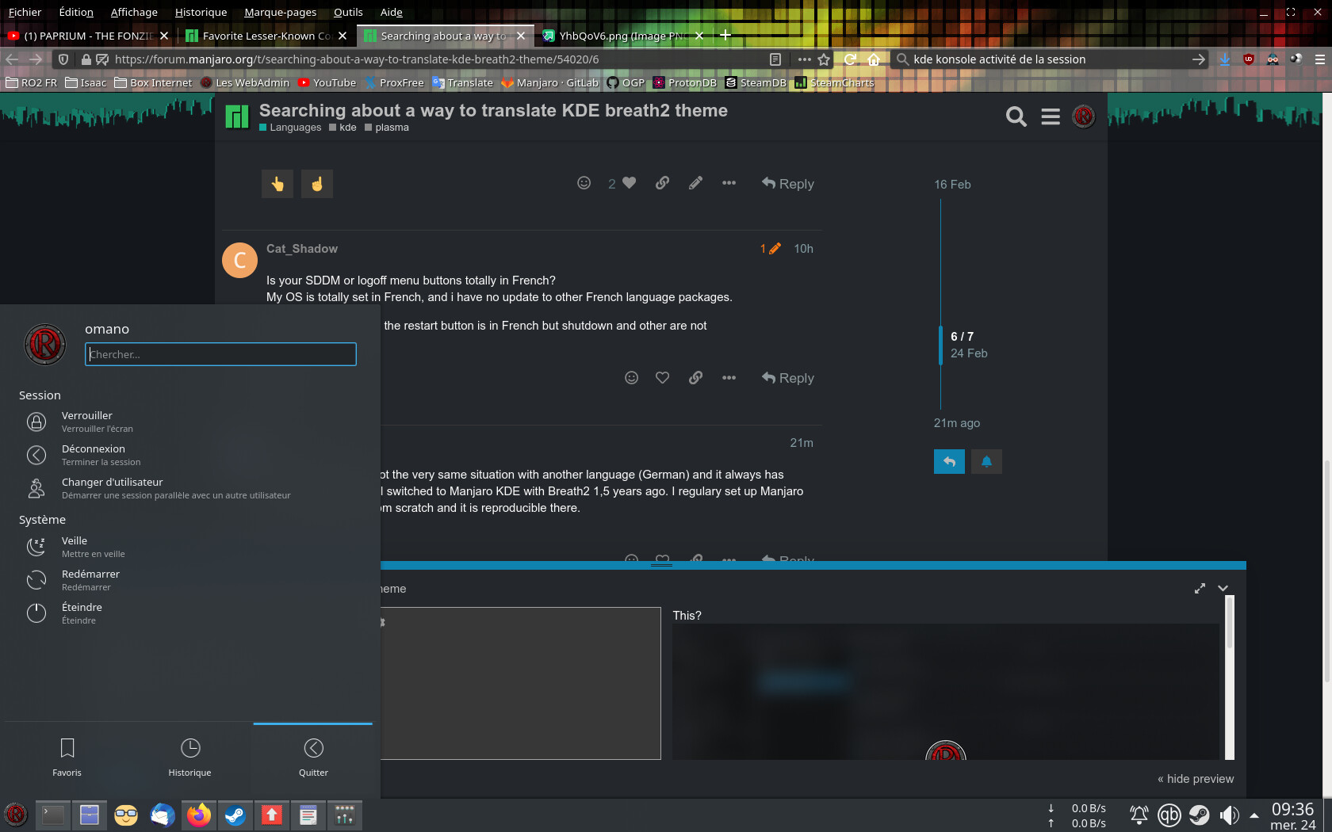Viewport: 1332px width, 832px height.
Task: Open the Marque-pages menu
Action: click(x=280, y=12)
